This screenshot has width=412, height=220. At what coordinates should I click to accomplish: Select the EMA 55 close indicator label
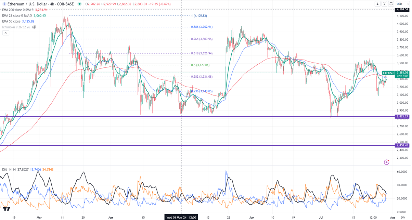click(11, 21)
